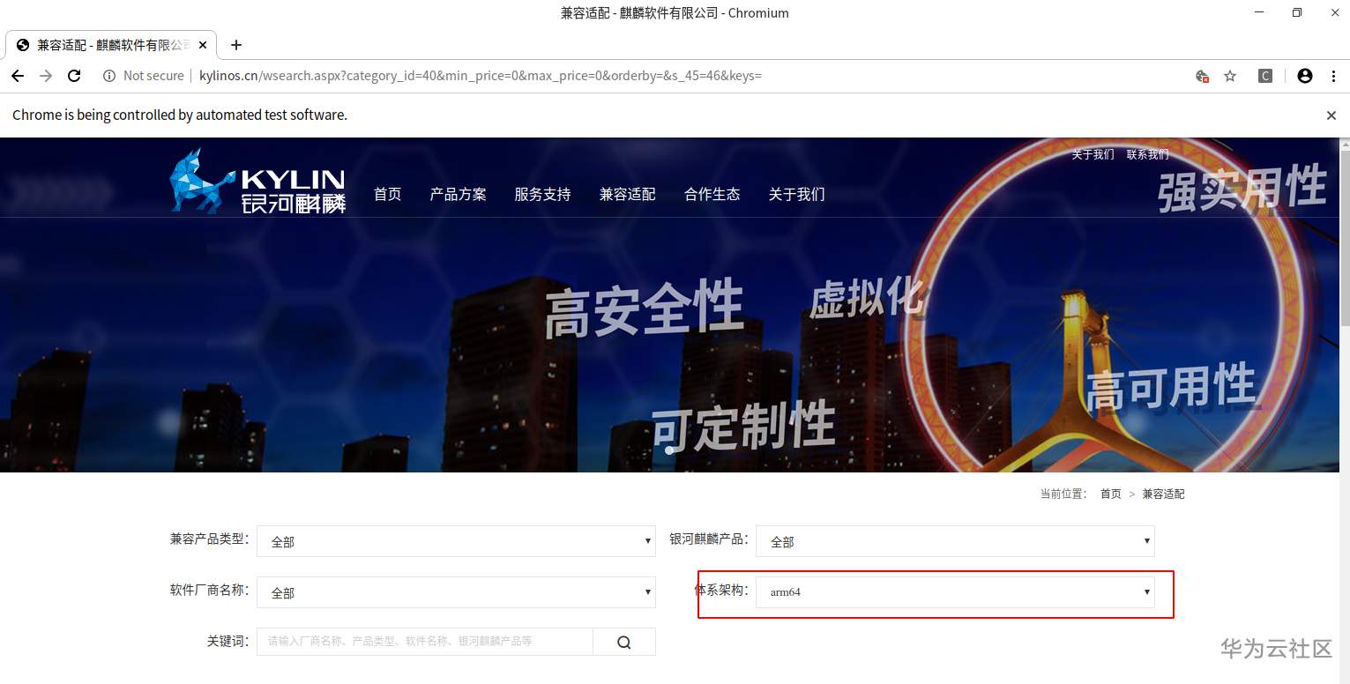The image size is (1350, 684).
Task: Expand the 银河麒麟产品 dropdown
Action: 955,541
